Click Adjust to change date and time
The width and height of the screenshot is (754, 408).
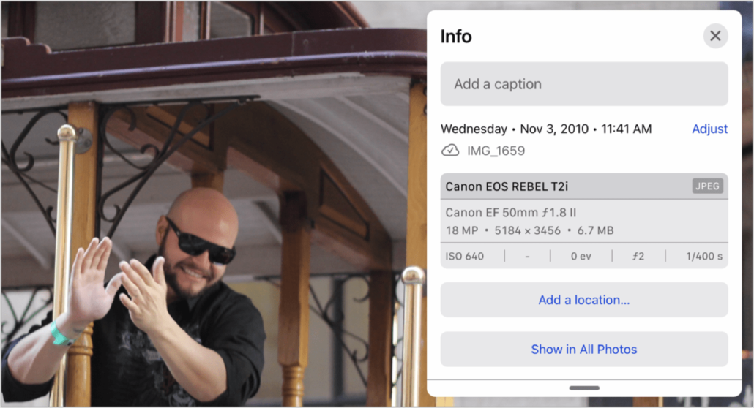coord(709,129)
